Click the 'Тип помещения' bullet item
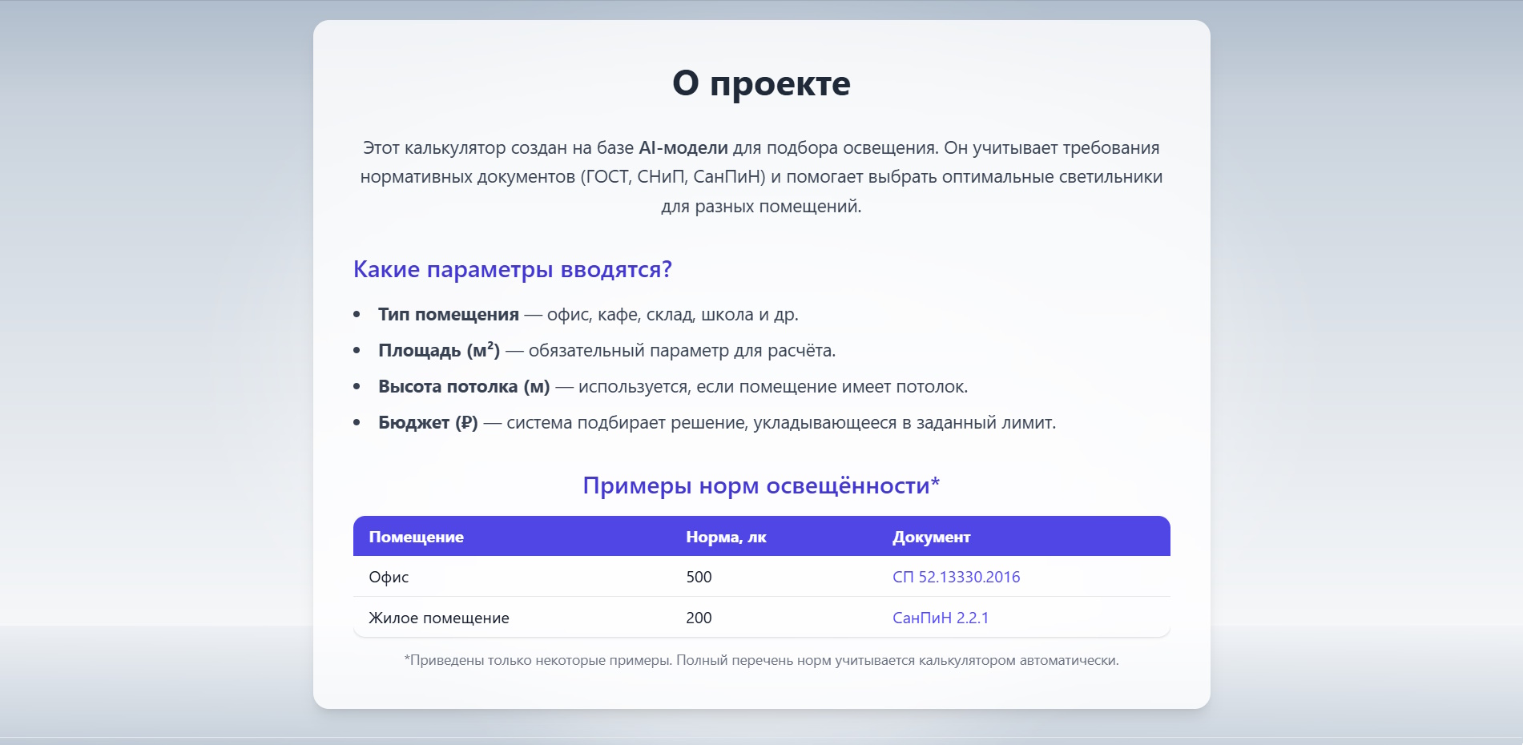Image resolution: width=1523 pixels, height=745 pixels. [x=588, y=314]
